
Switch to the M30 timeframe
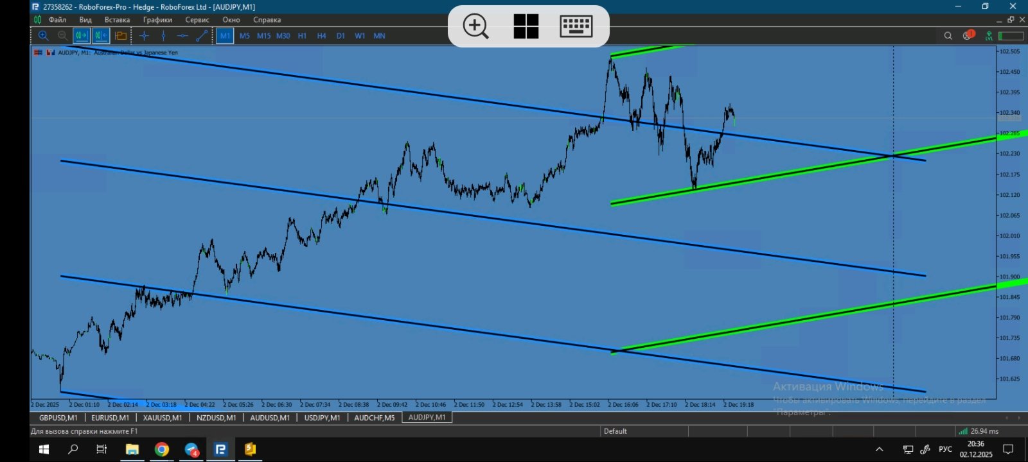tap(283, 36)
